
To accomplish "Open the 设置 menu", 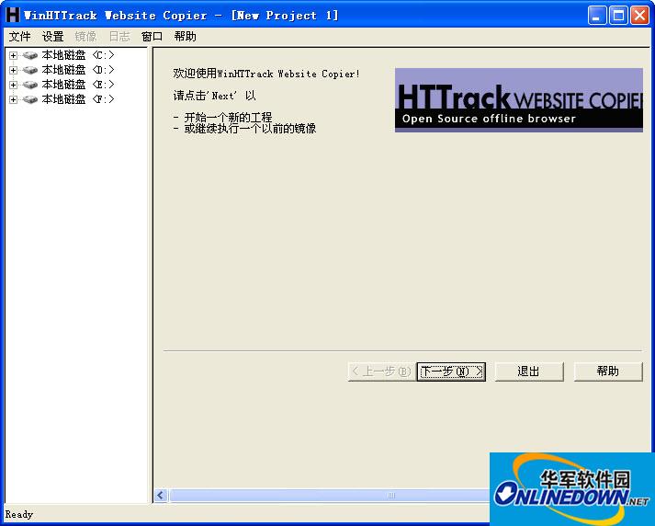I will [x=52, y=37].
